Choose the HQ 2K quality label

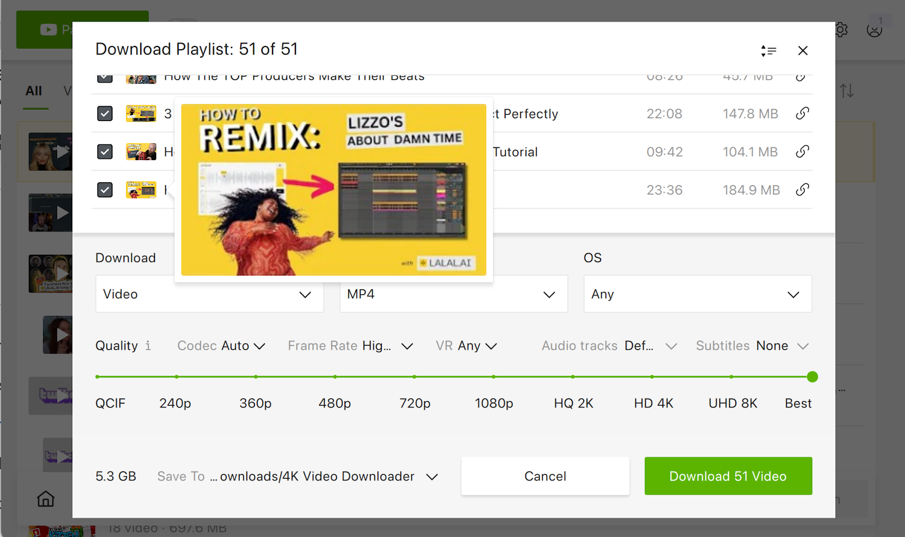[x=574, y=403]
